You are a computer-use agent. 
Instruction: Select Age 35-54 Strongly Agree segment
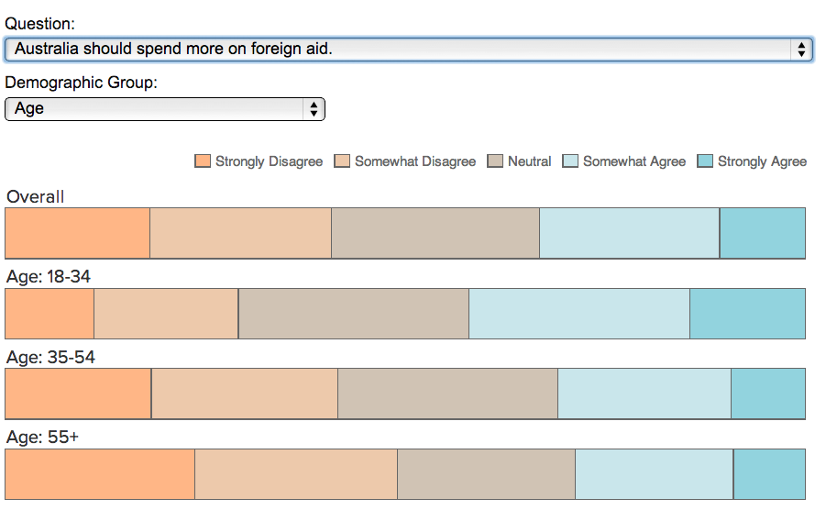tap(768, 394)
